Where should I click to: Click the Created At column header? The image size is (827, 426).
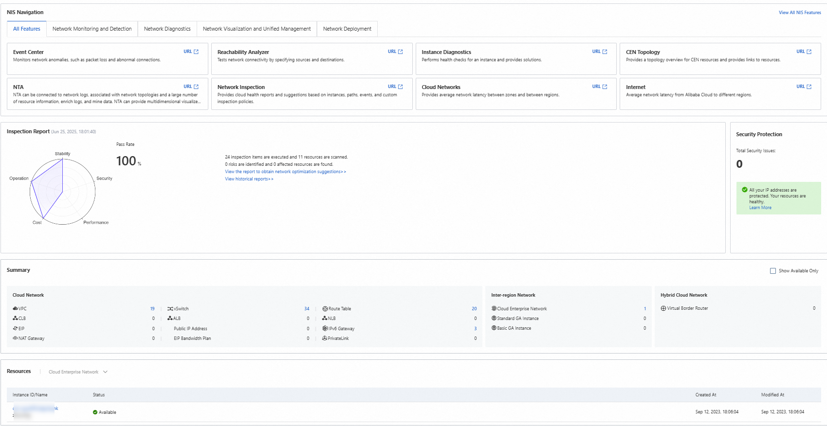(x=706, y=395)
